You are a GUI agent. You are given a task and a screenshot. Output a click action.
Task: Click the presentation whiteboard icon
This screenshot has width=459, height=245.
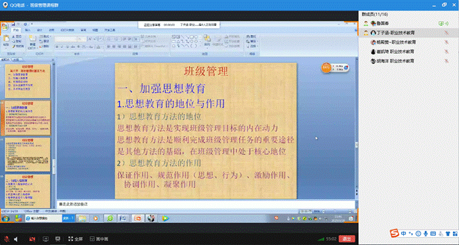[58, 239]
